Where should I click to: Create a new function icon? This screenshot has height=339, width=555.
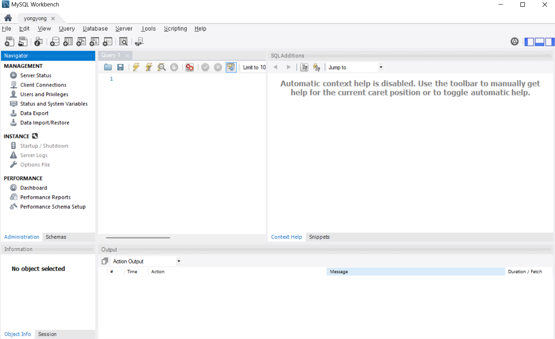tap(107, 42)
